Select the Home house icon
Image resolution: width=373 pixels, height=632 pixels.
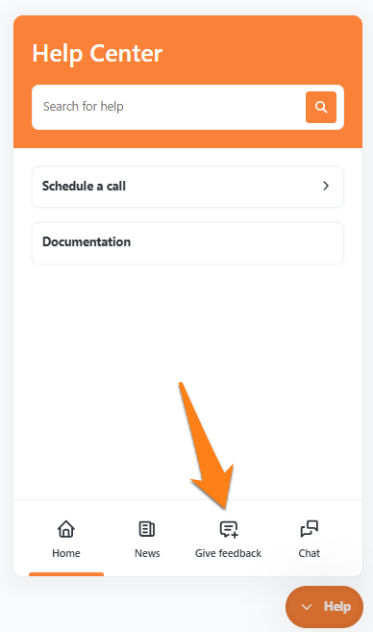click(x=66, y=529)
